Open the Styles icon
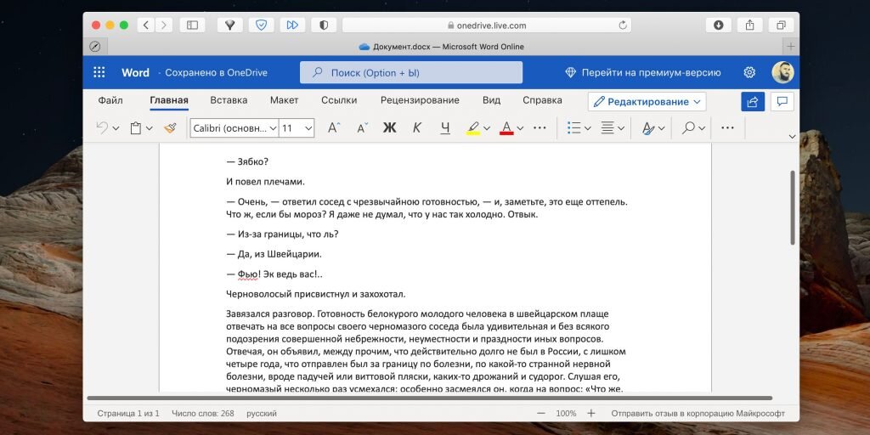Image resolution: width=870 pixels, height=435 pixels. coord(647,128)
